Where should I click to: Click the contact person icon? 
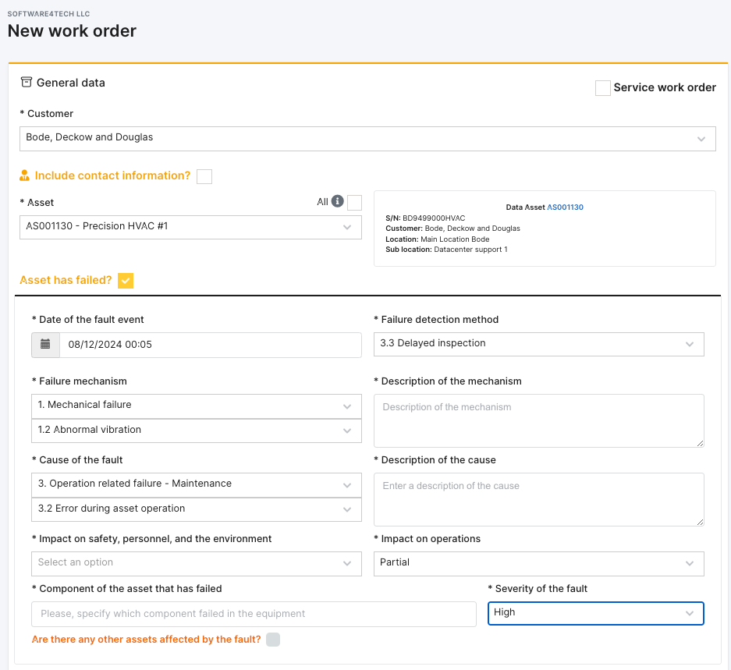pyautogui.click(x=25, y=175)
